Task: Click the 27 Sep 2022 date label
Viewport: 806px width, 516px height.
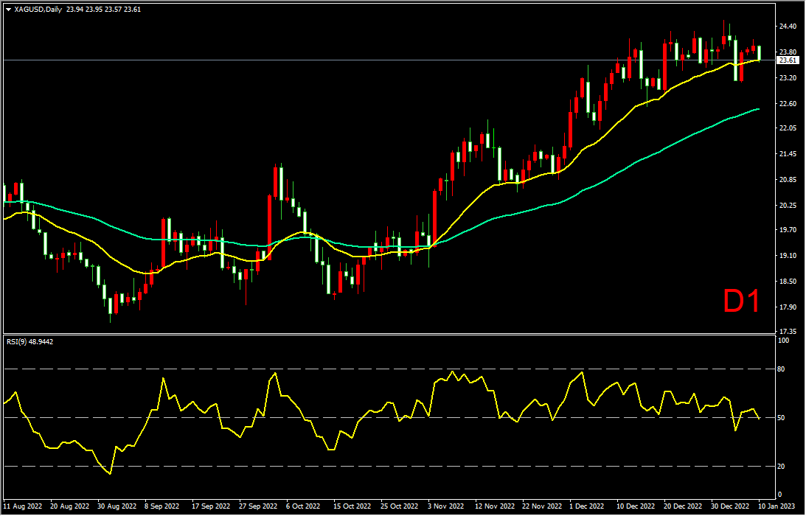Action: click(x=259, y=506)
